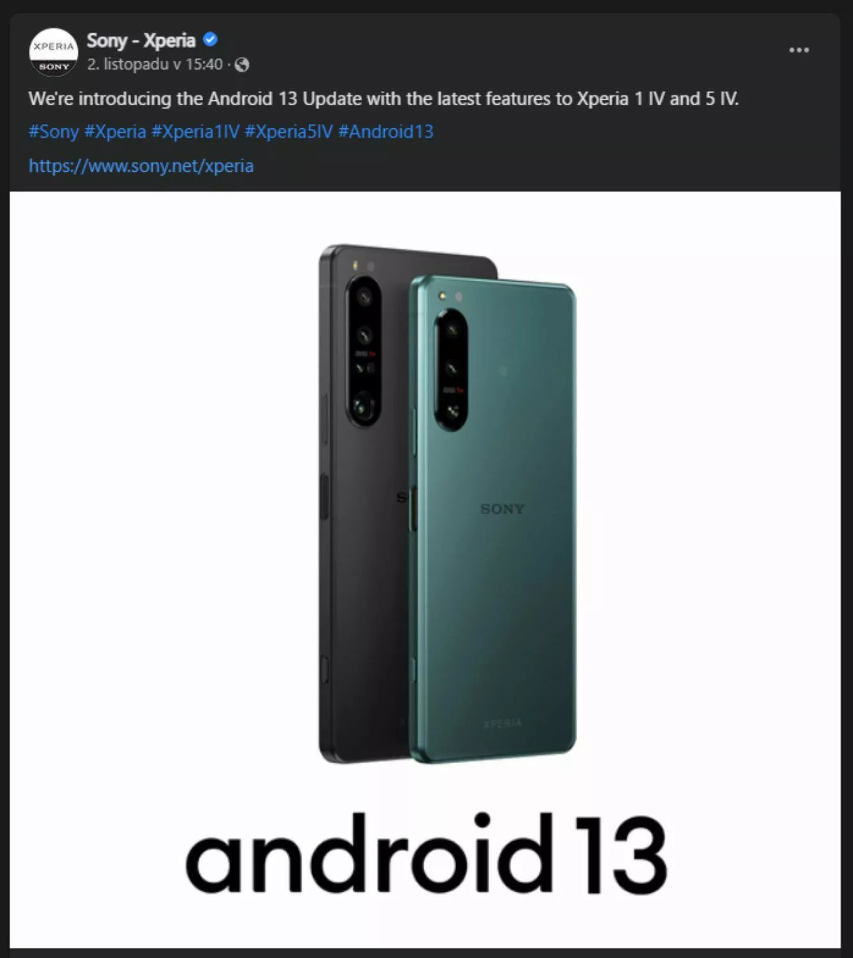Image resolution: width=853 pixels, height=958 pixels.
Task: Follow the sony.net/xperia URL link
Action: pyautogui.click(x=141, y=166)
